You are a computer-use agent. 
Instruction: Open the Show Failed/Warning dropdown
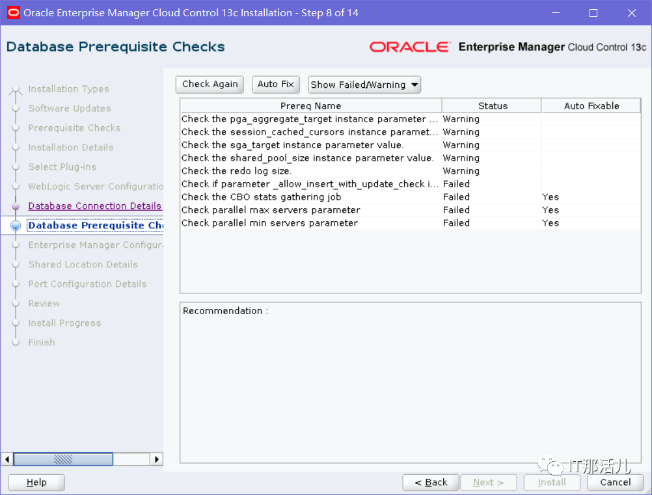[364, 85]
